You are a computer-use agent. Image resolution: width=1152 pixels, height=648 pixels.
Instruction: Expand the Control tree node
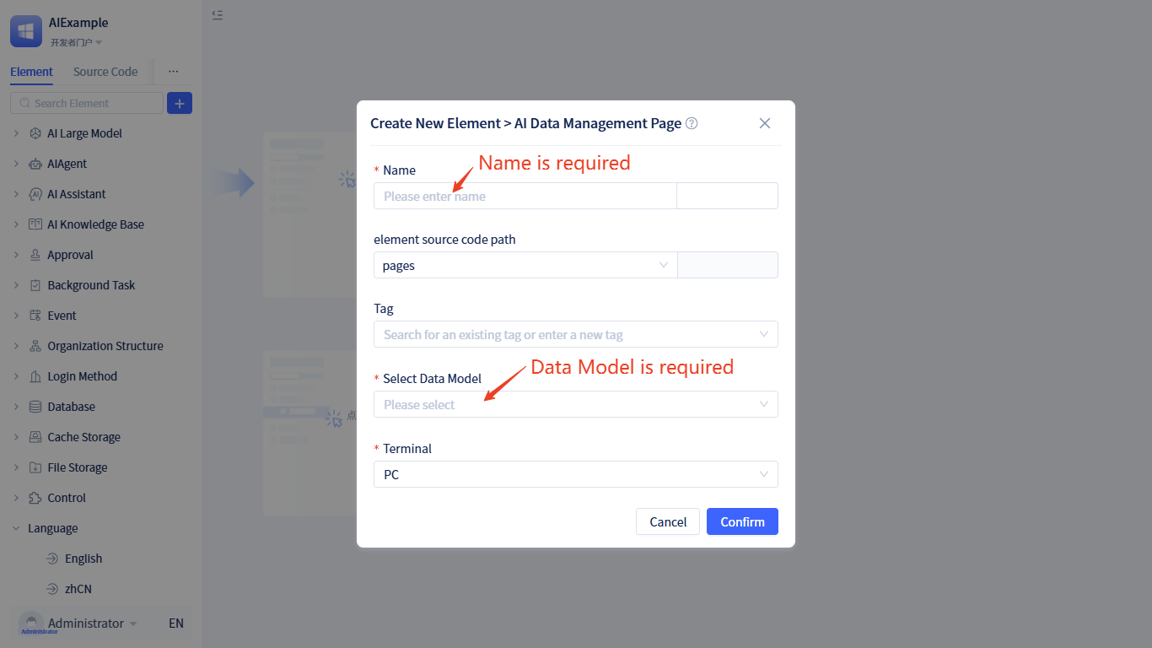coord(16,498)
